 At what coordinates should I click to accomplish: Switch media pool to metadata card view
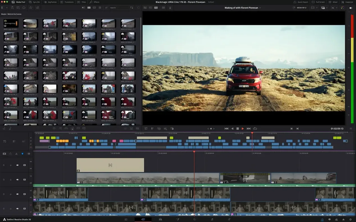click(84, 8)
